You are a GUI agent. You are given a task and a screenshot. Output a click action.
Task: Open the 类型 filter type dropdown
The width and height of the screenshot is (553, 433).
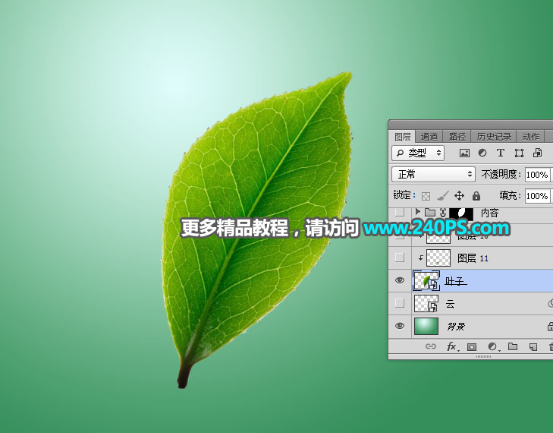pyautogui.click(x=418, y=153)
